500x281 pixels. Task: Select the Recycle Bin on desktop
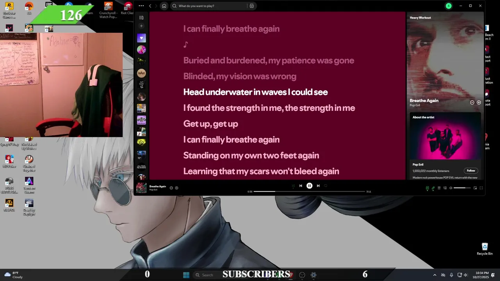pos(485,249)
